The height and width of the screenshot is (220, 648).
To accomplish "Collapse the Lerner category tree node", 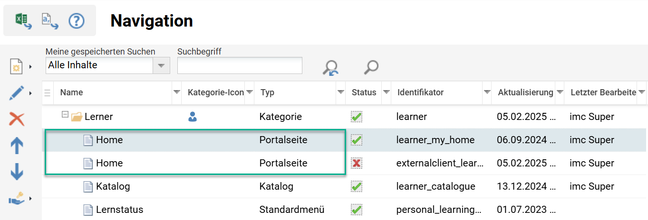I will (x=65, y=116).
